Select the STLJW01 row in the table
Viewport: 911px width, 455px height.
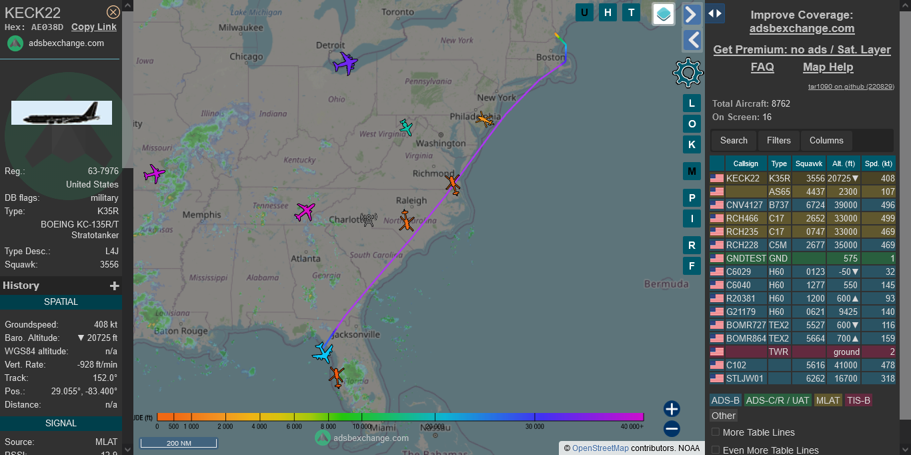coord(802,378)
